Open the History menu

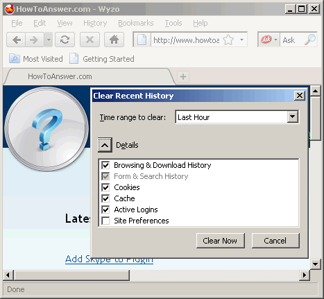95,23
